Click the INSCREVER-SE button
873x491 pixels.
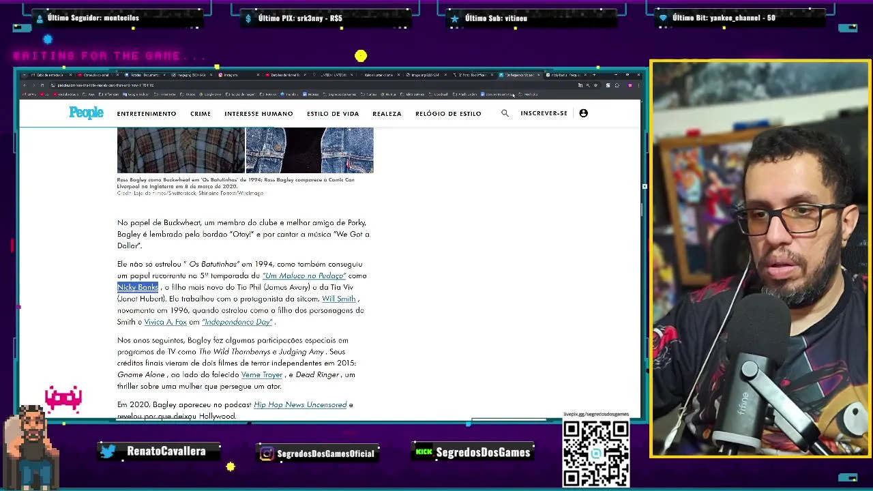pos(544,113)
